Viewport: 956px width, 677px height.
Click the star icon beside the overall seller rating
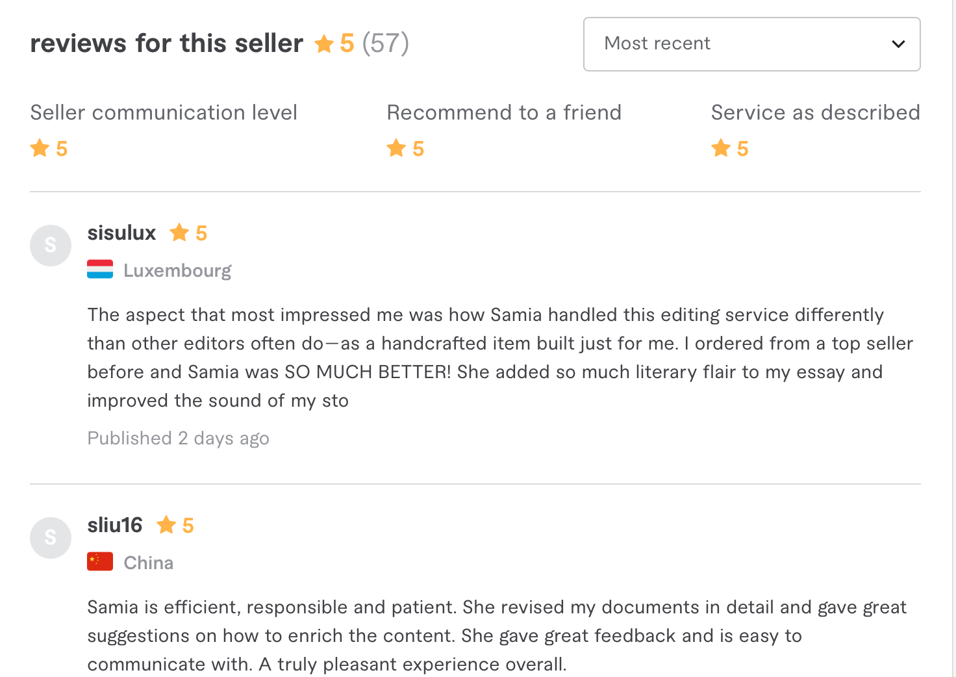[x=323, y=44]
